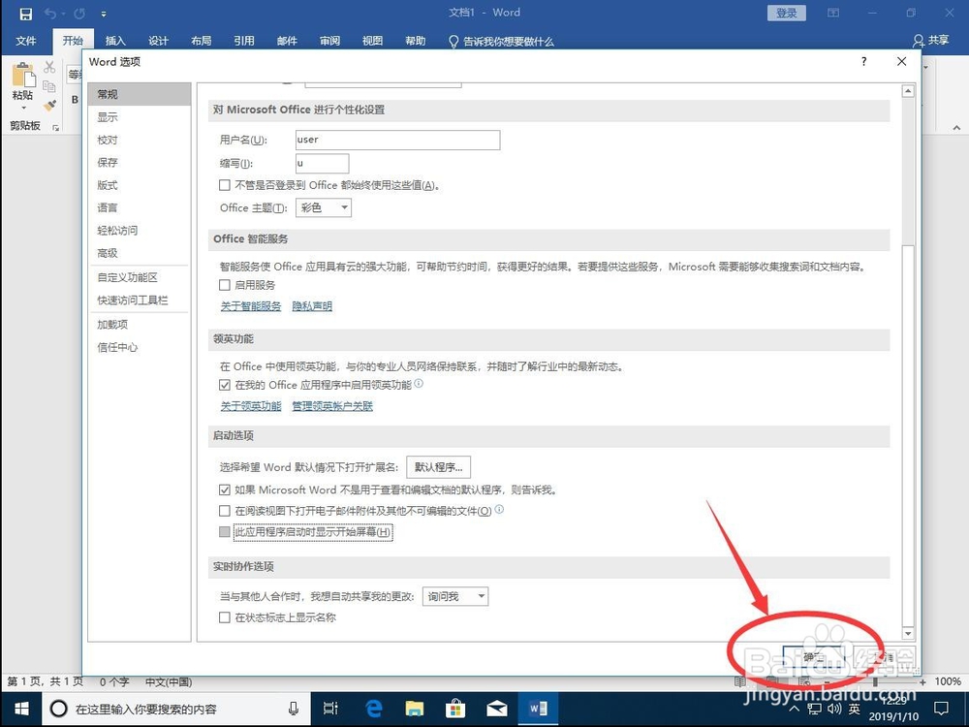Open the 插入 Insert ribbon tab

(115, 41)
